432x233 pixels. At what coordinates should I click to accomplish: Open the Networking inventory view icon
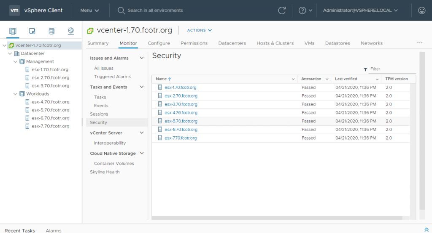pos(71,31)
